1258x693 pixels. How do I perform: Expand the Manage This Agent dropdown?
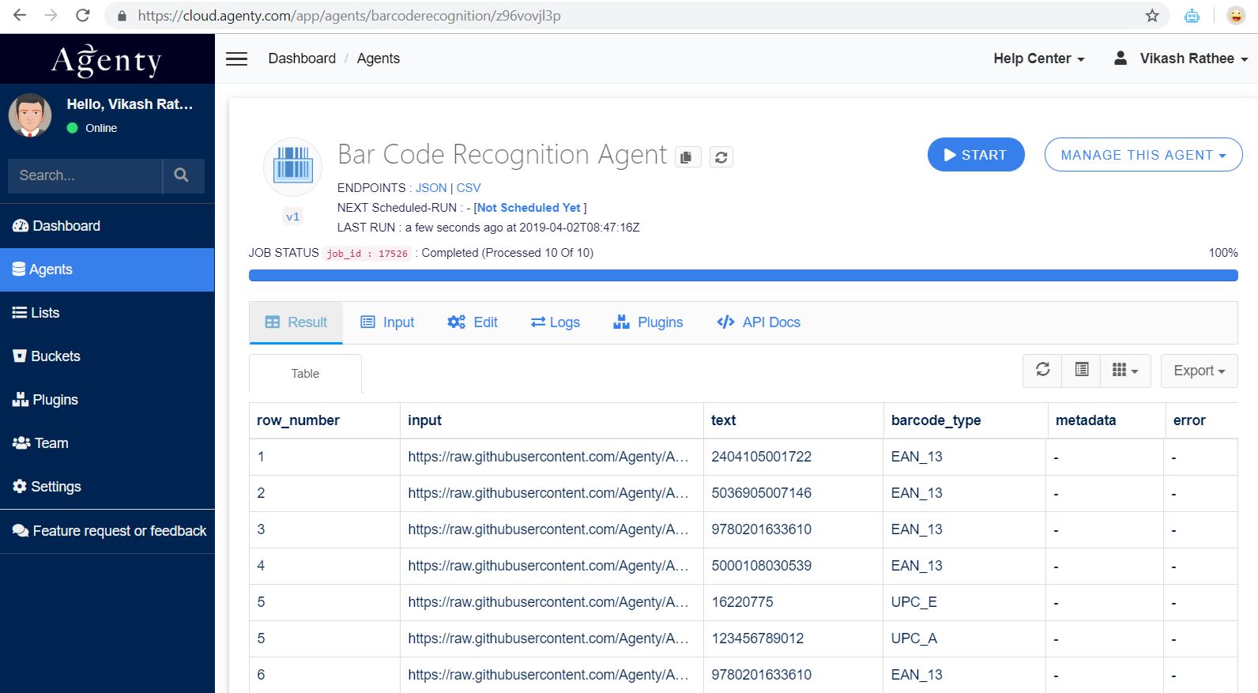(x=1143, y=155)
